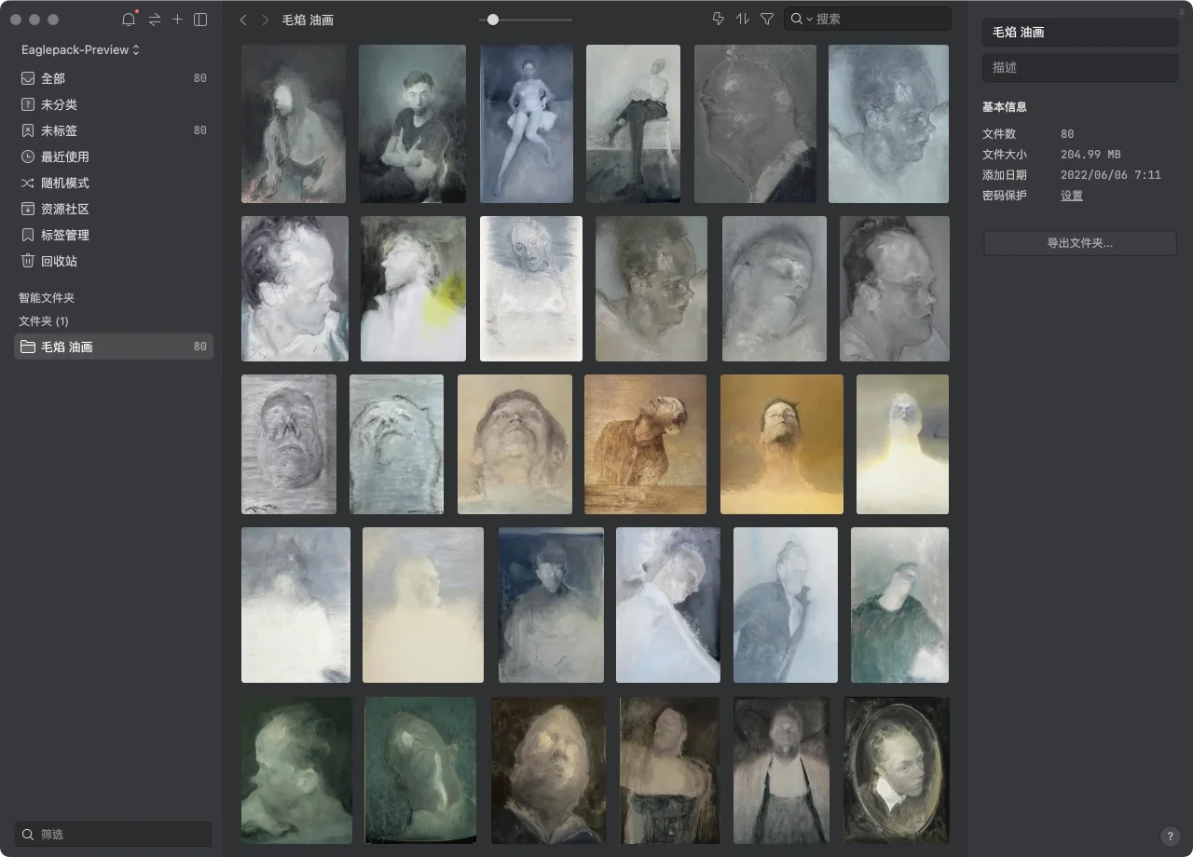1193x857 pixels.
Task: Click the 回收站 trash icon
Action: click(28, 261)
